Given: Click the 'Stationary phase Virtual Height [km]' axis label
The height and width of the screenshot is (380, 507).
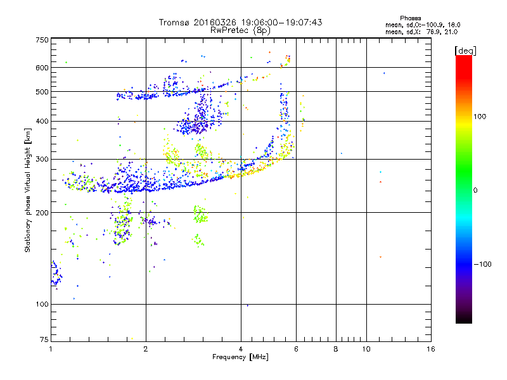Looking at the screenshot, I should (28, 190).
